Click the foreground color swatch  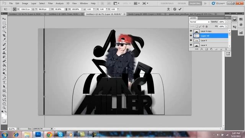(3, 115)
